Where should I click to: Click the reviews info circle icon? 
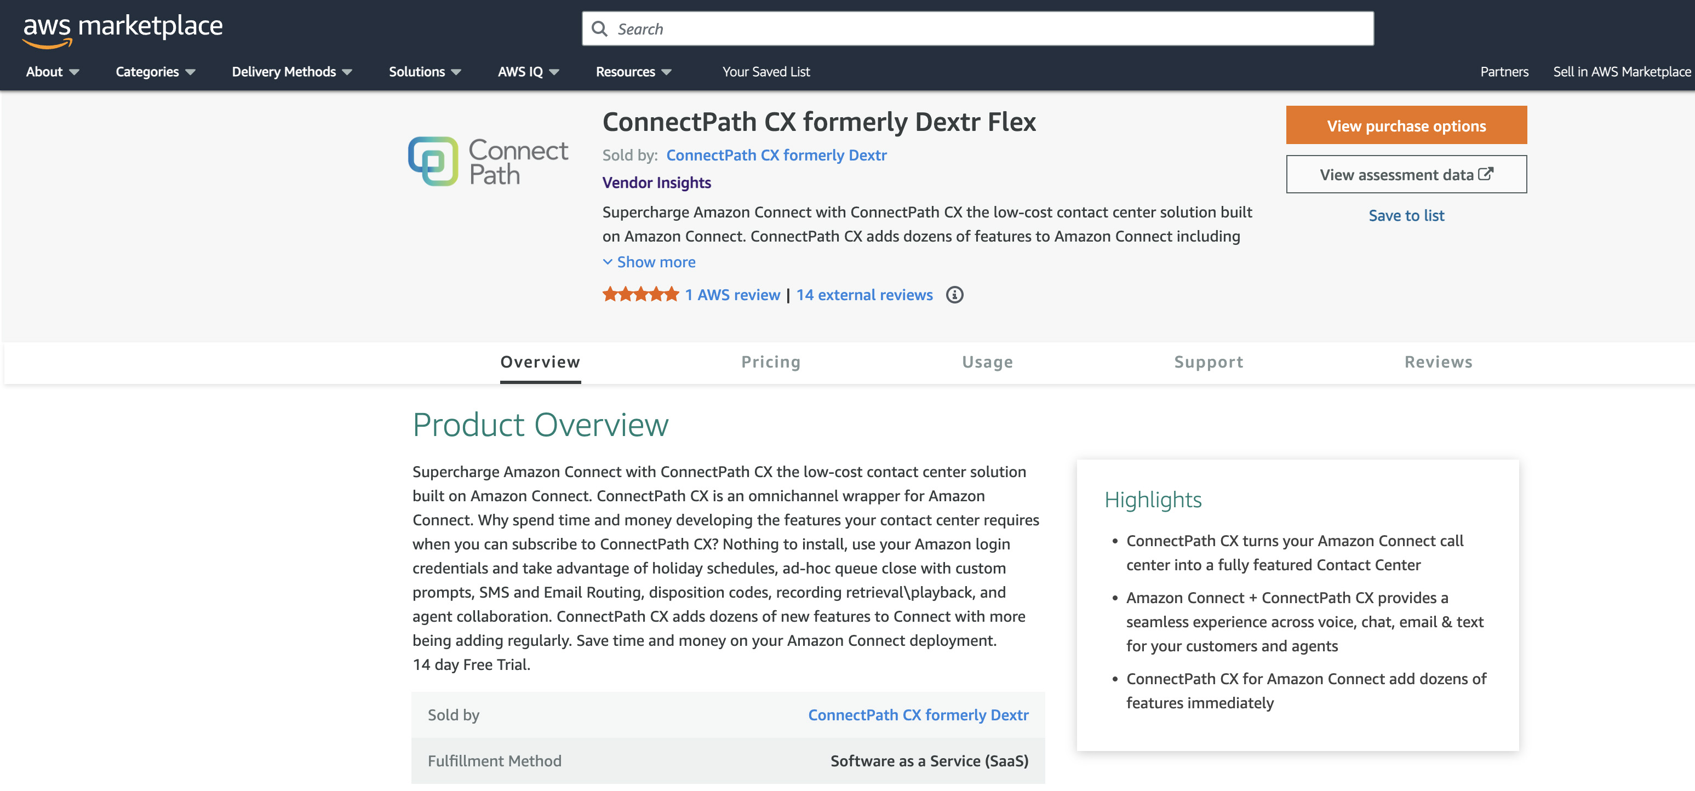tap(954, 295)
